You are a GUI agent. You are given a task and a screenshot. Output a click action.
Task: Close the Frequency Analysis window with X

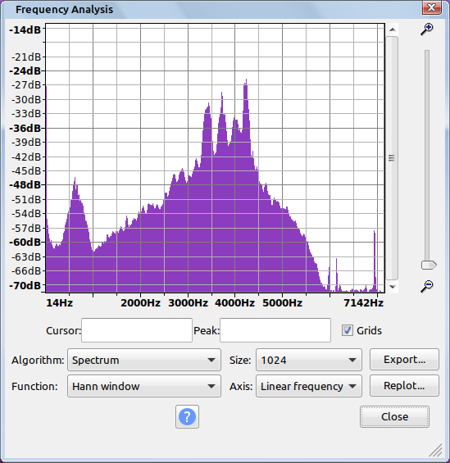coord(431,7)
